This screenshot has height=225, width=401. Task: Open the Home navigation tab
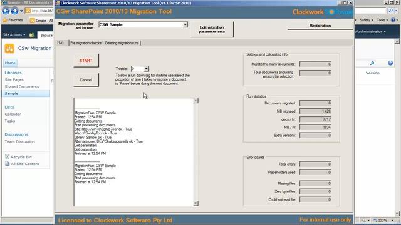click(10, 62)
